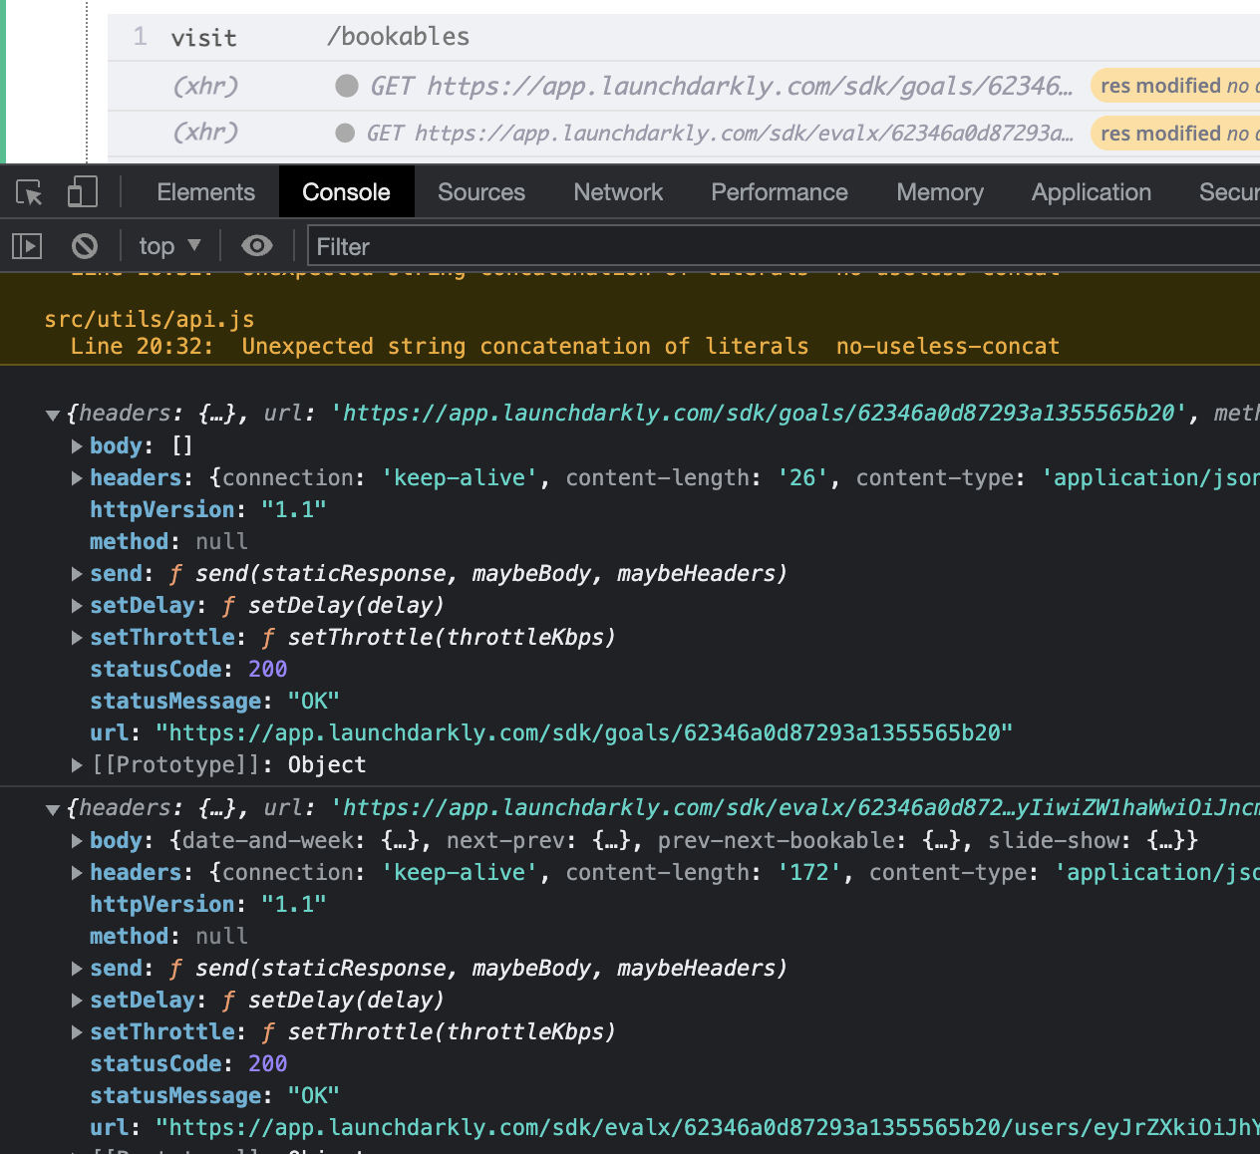Viewport: 1260px width, 1154px height.
Task: Show the console sidebar panel icon
Action: pos(27,246)
